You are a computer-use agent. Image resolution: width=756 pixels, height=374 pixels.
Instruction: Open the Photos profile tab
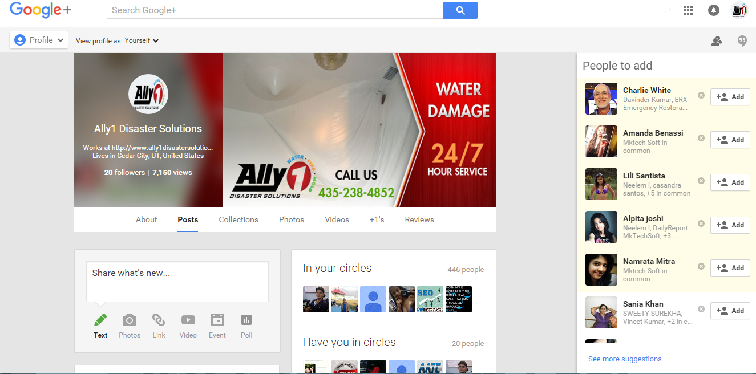[x=292, y=219]
